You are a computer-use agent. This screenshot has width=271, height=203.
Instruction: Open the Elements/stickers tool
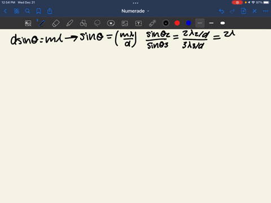[x=111, y=23]
